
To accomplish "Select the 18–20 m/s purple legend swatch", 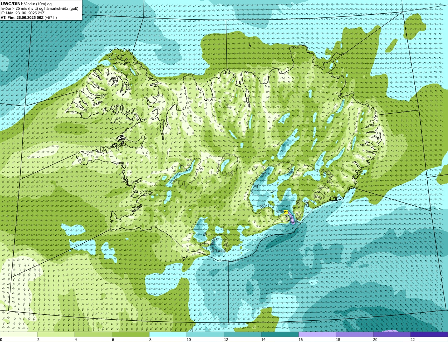I will [355, 335].
